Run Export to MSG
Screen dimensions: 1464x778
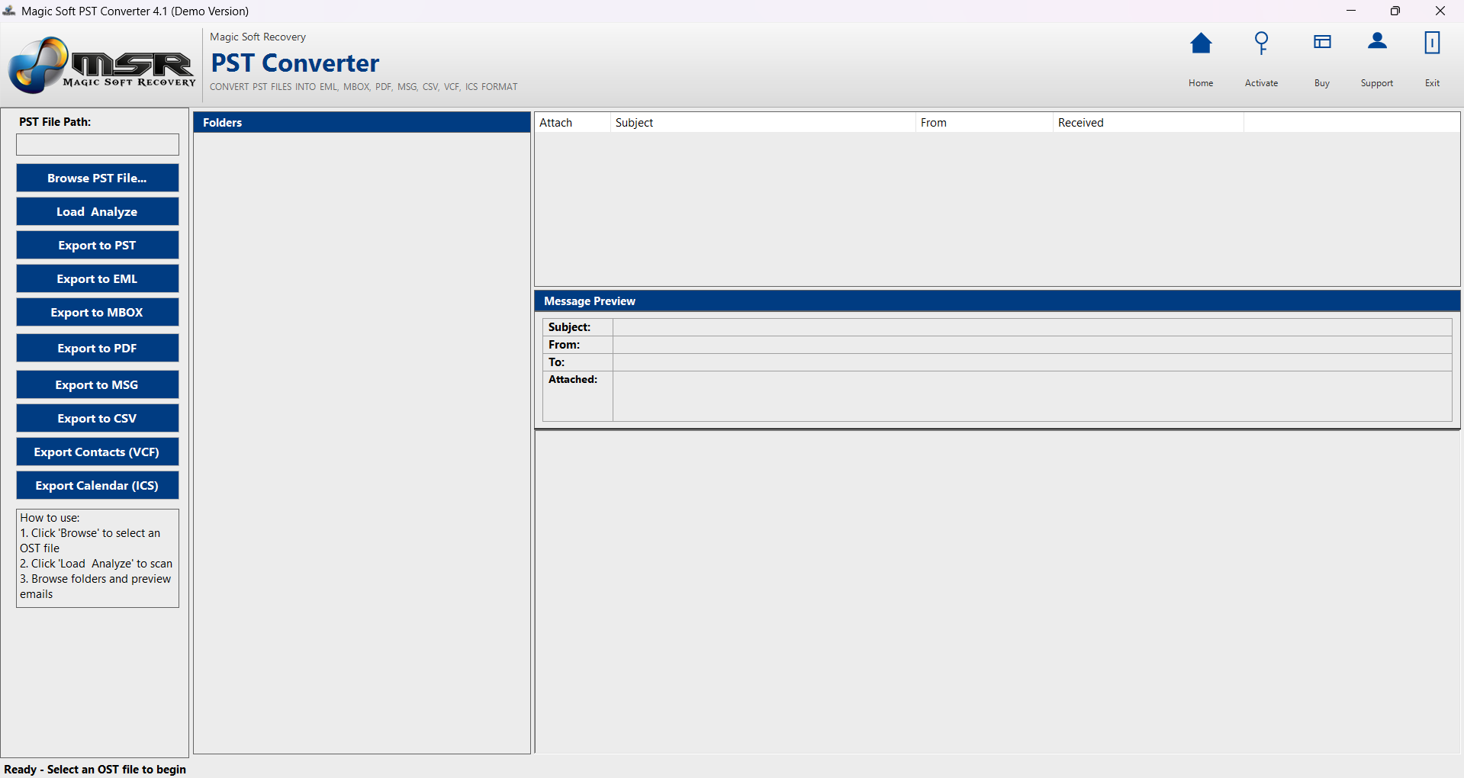98,384
